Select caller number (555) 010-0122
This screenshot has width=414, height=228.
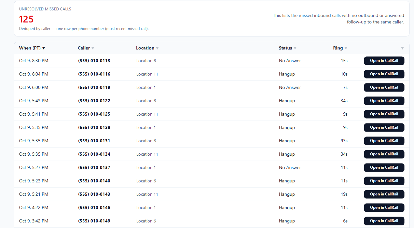(94, 101)
